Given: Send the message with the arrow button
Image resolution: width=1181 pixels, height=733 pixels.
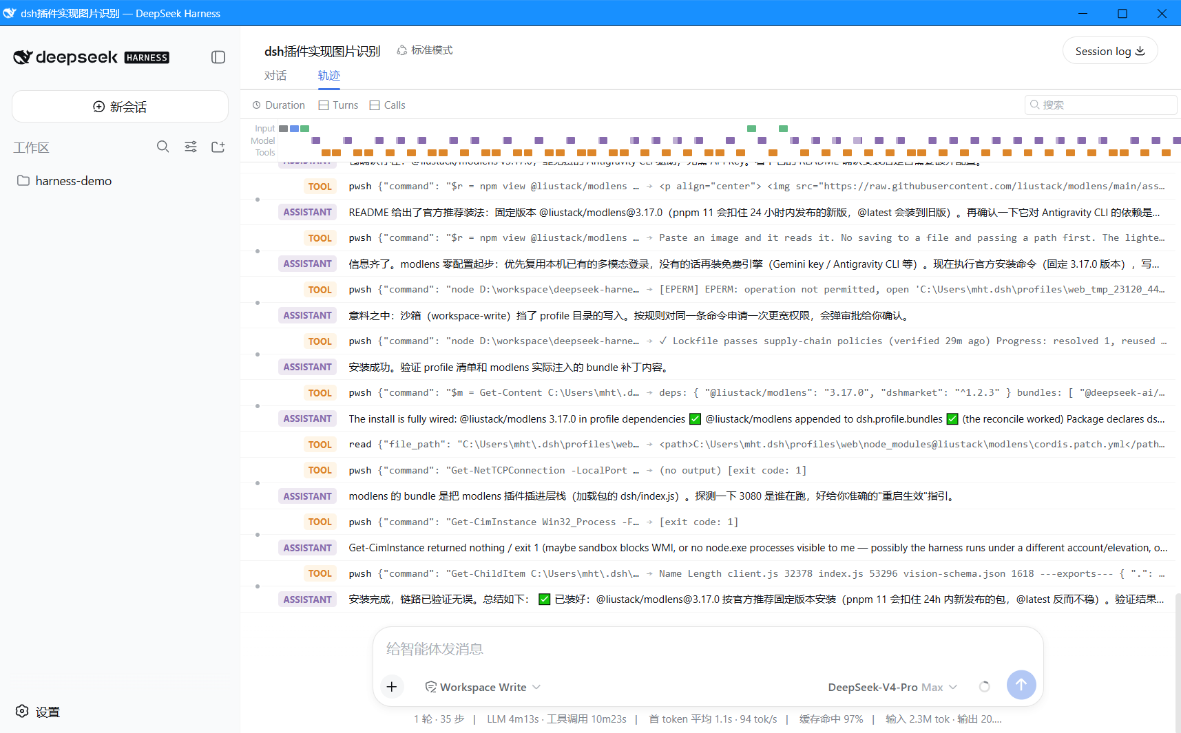Looking at the screenshot, I should click(x=1021, y=685).
